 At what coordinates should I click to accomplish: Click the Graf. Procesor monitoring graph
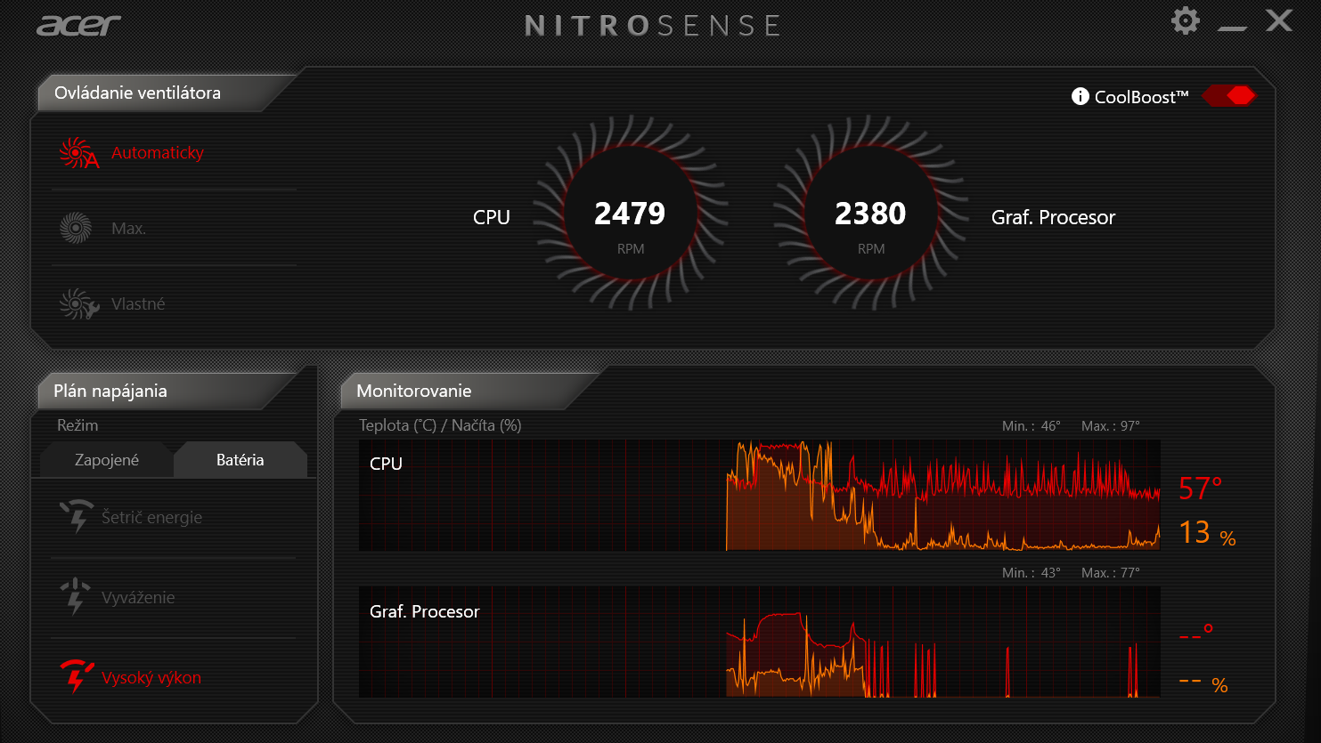click(760, 642)
